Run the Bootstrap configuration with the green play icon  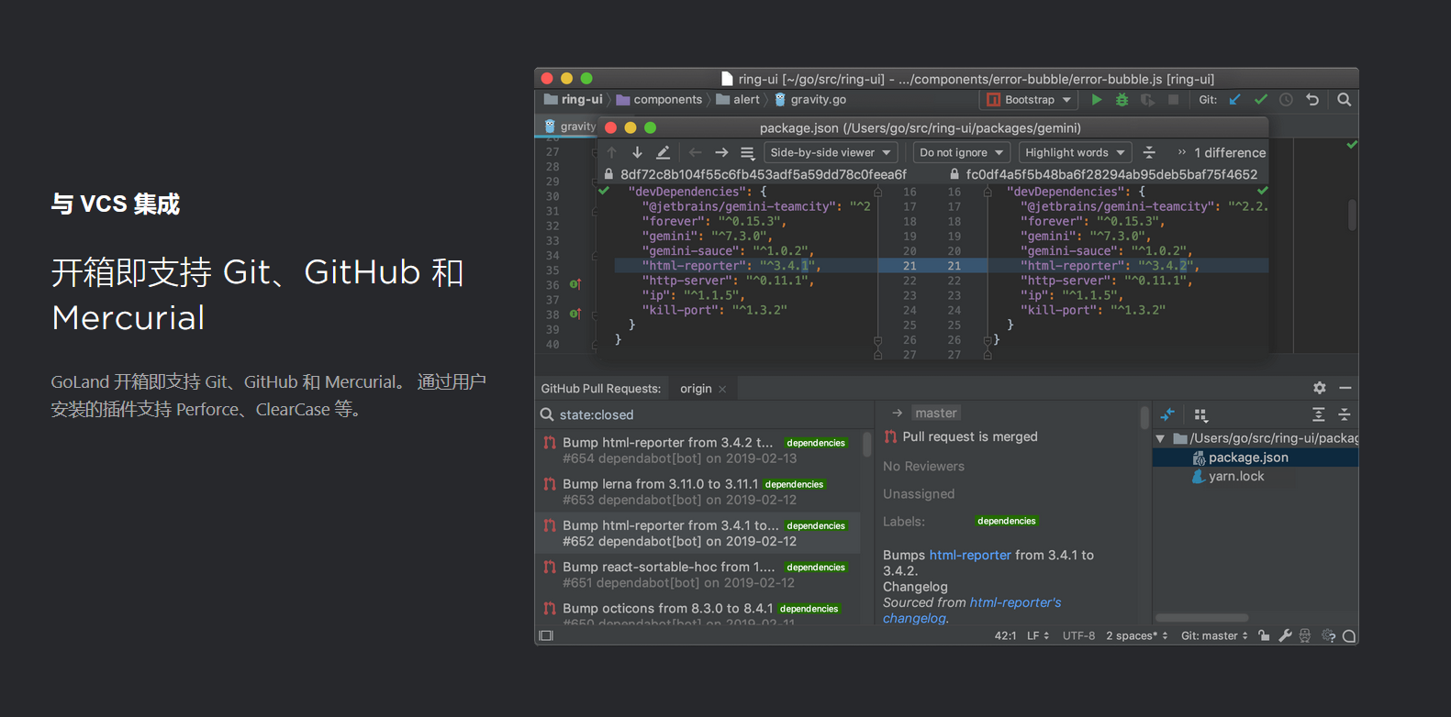pyautogui.click(x=1097, y=100)
